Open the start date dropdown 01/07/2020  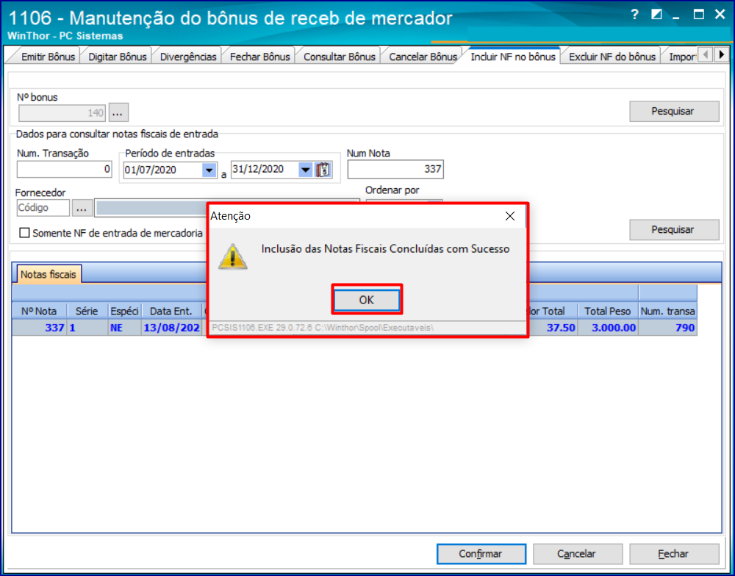[x=209, y=170]
